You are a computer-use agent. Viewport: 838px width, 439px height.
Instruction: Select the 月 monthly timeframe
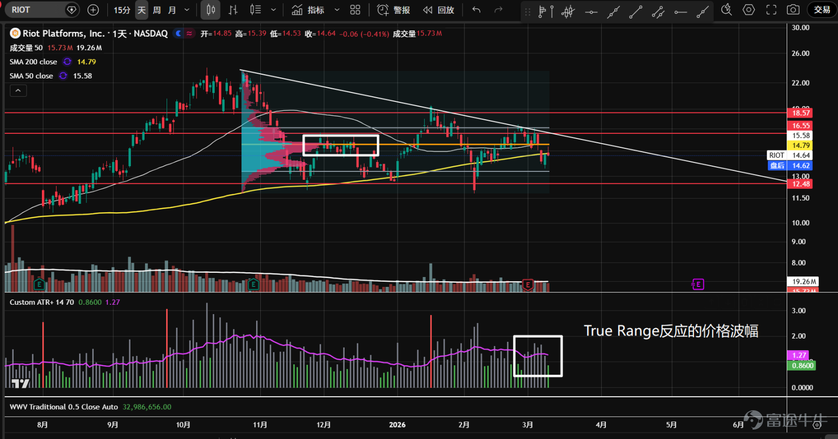(x=172, y=10)
